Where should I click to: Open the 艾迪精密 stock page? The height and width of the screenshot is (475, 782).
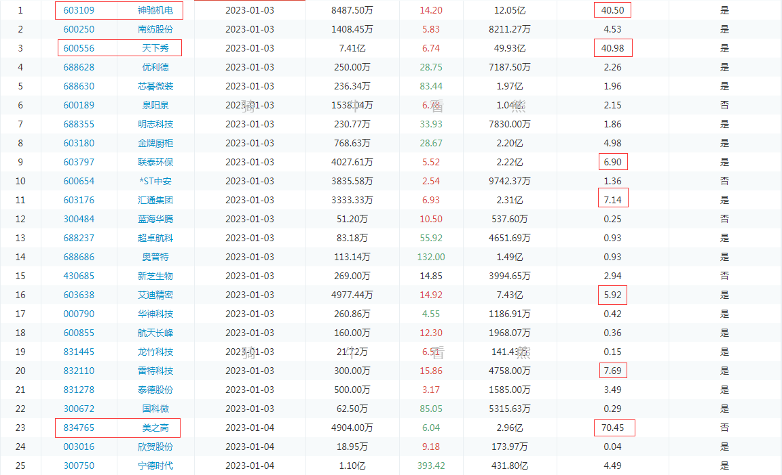(x=155, y=295)
